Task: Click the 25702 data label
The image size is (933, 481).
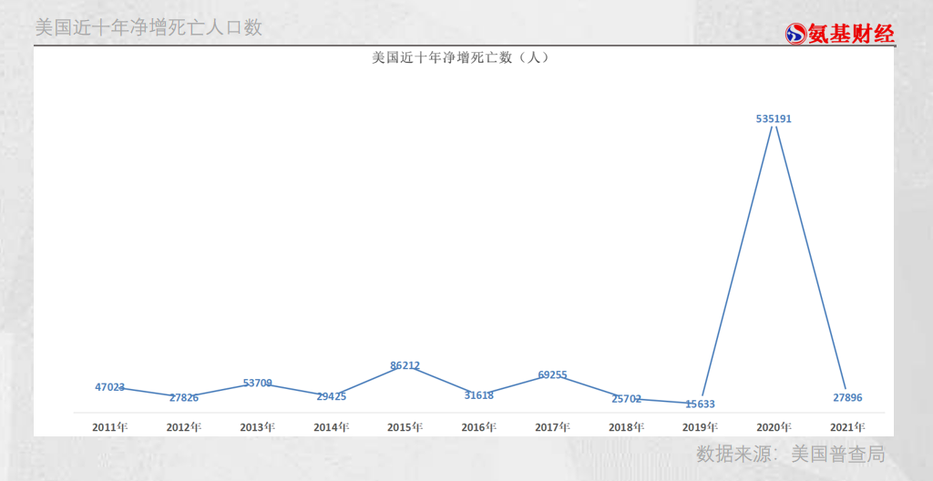Action: click(627, 399)
